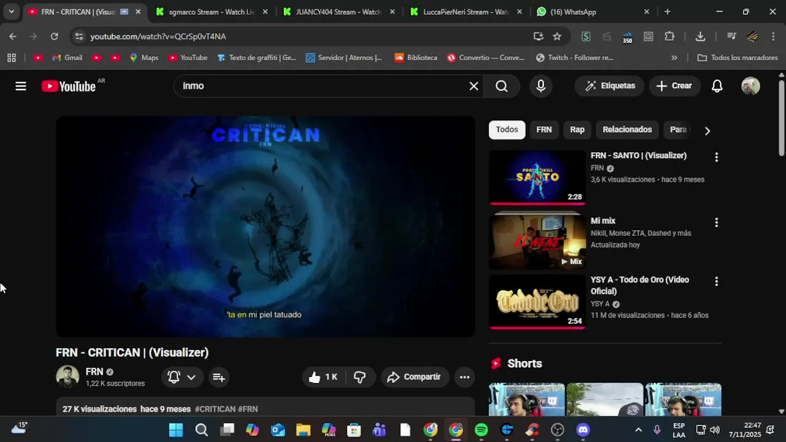Open Todos los marcadores folder

pyautogui.click(x=737, y=58)
